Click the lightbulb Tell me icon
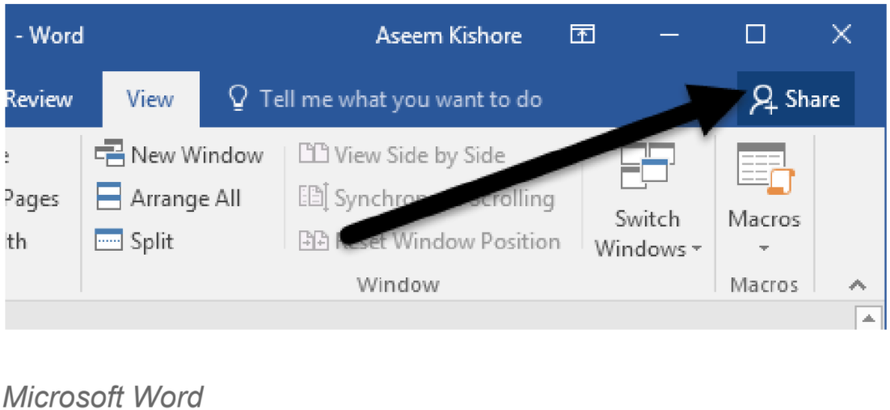The image size is (890, 410). (238, 99)
